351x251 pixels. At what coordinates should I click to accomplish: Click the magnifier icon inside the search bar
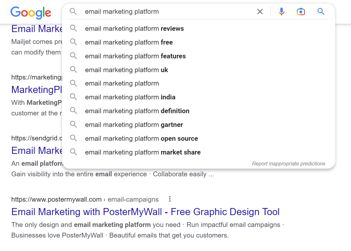click(73, 12)
